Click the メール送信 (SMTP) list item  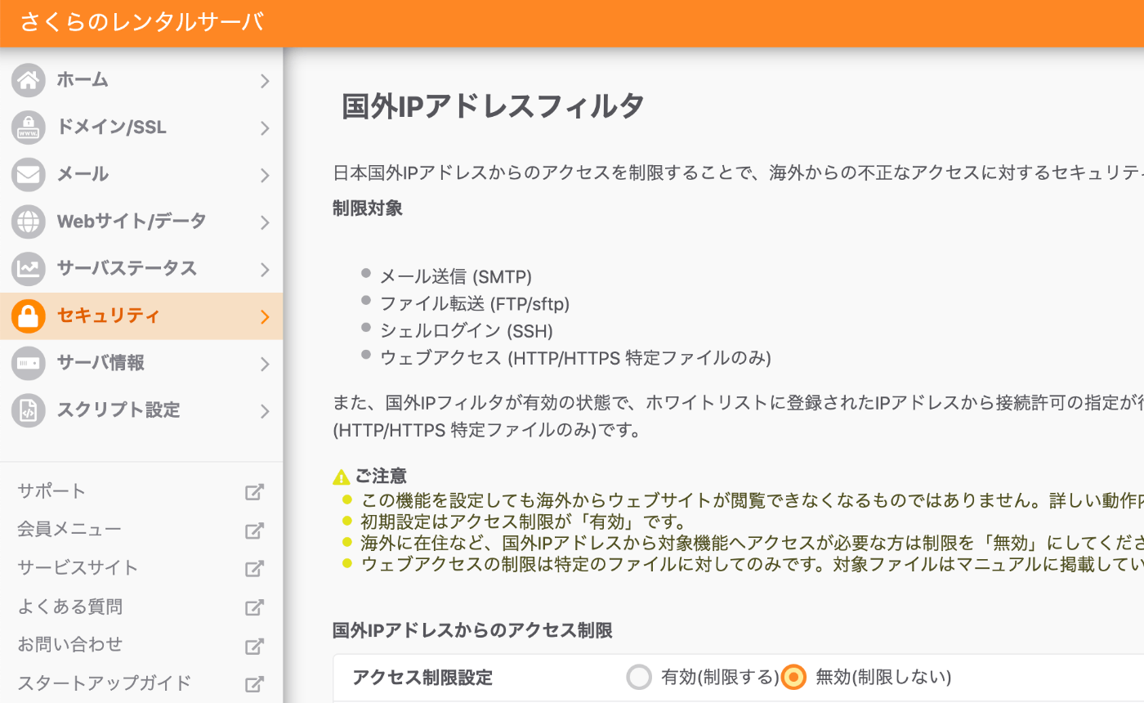click(x=456, y=277)
